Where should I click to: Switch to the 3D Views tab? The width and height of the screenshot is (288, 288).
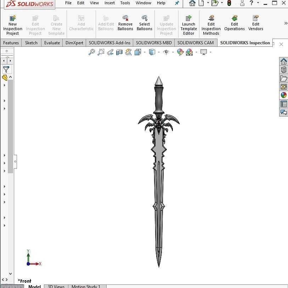pyautogui.click(x=56, y=286)
